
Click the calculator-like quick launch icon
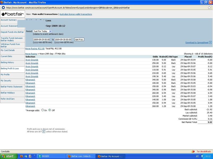pos(30,156)
